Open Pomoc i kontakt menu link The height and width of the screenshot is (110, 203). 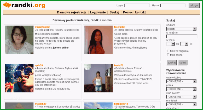(x=134, y=12)
